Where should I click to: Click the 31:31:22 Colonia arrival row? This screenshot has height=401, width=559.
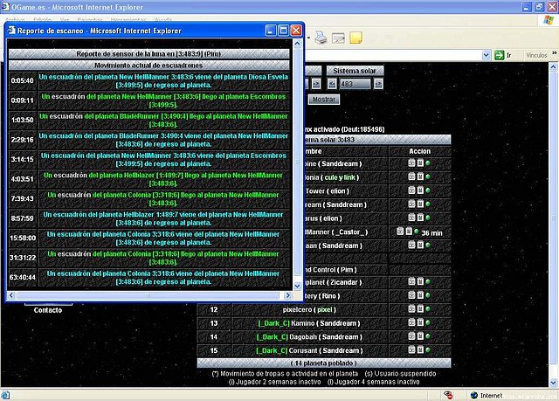pos(149,258)
